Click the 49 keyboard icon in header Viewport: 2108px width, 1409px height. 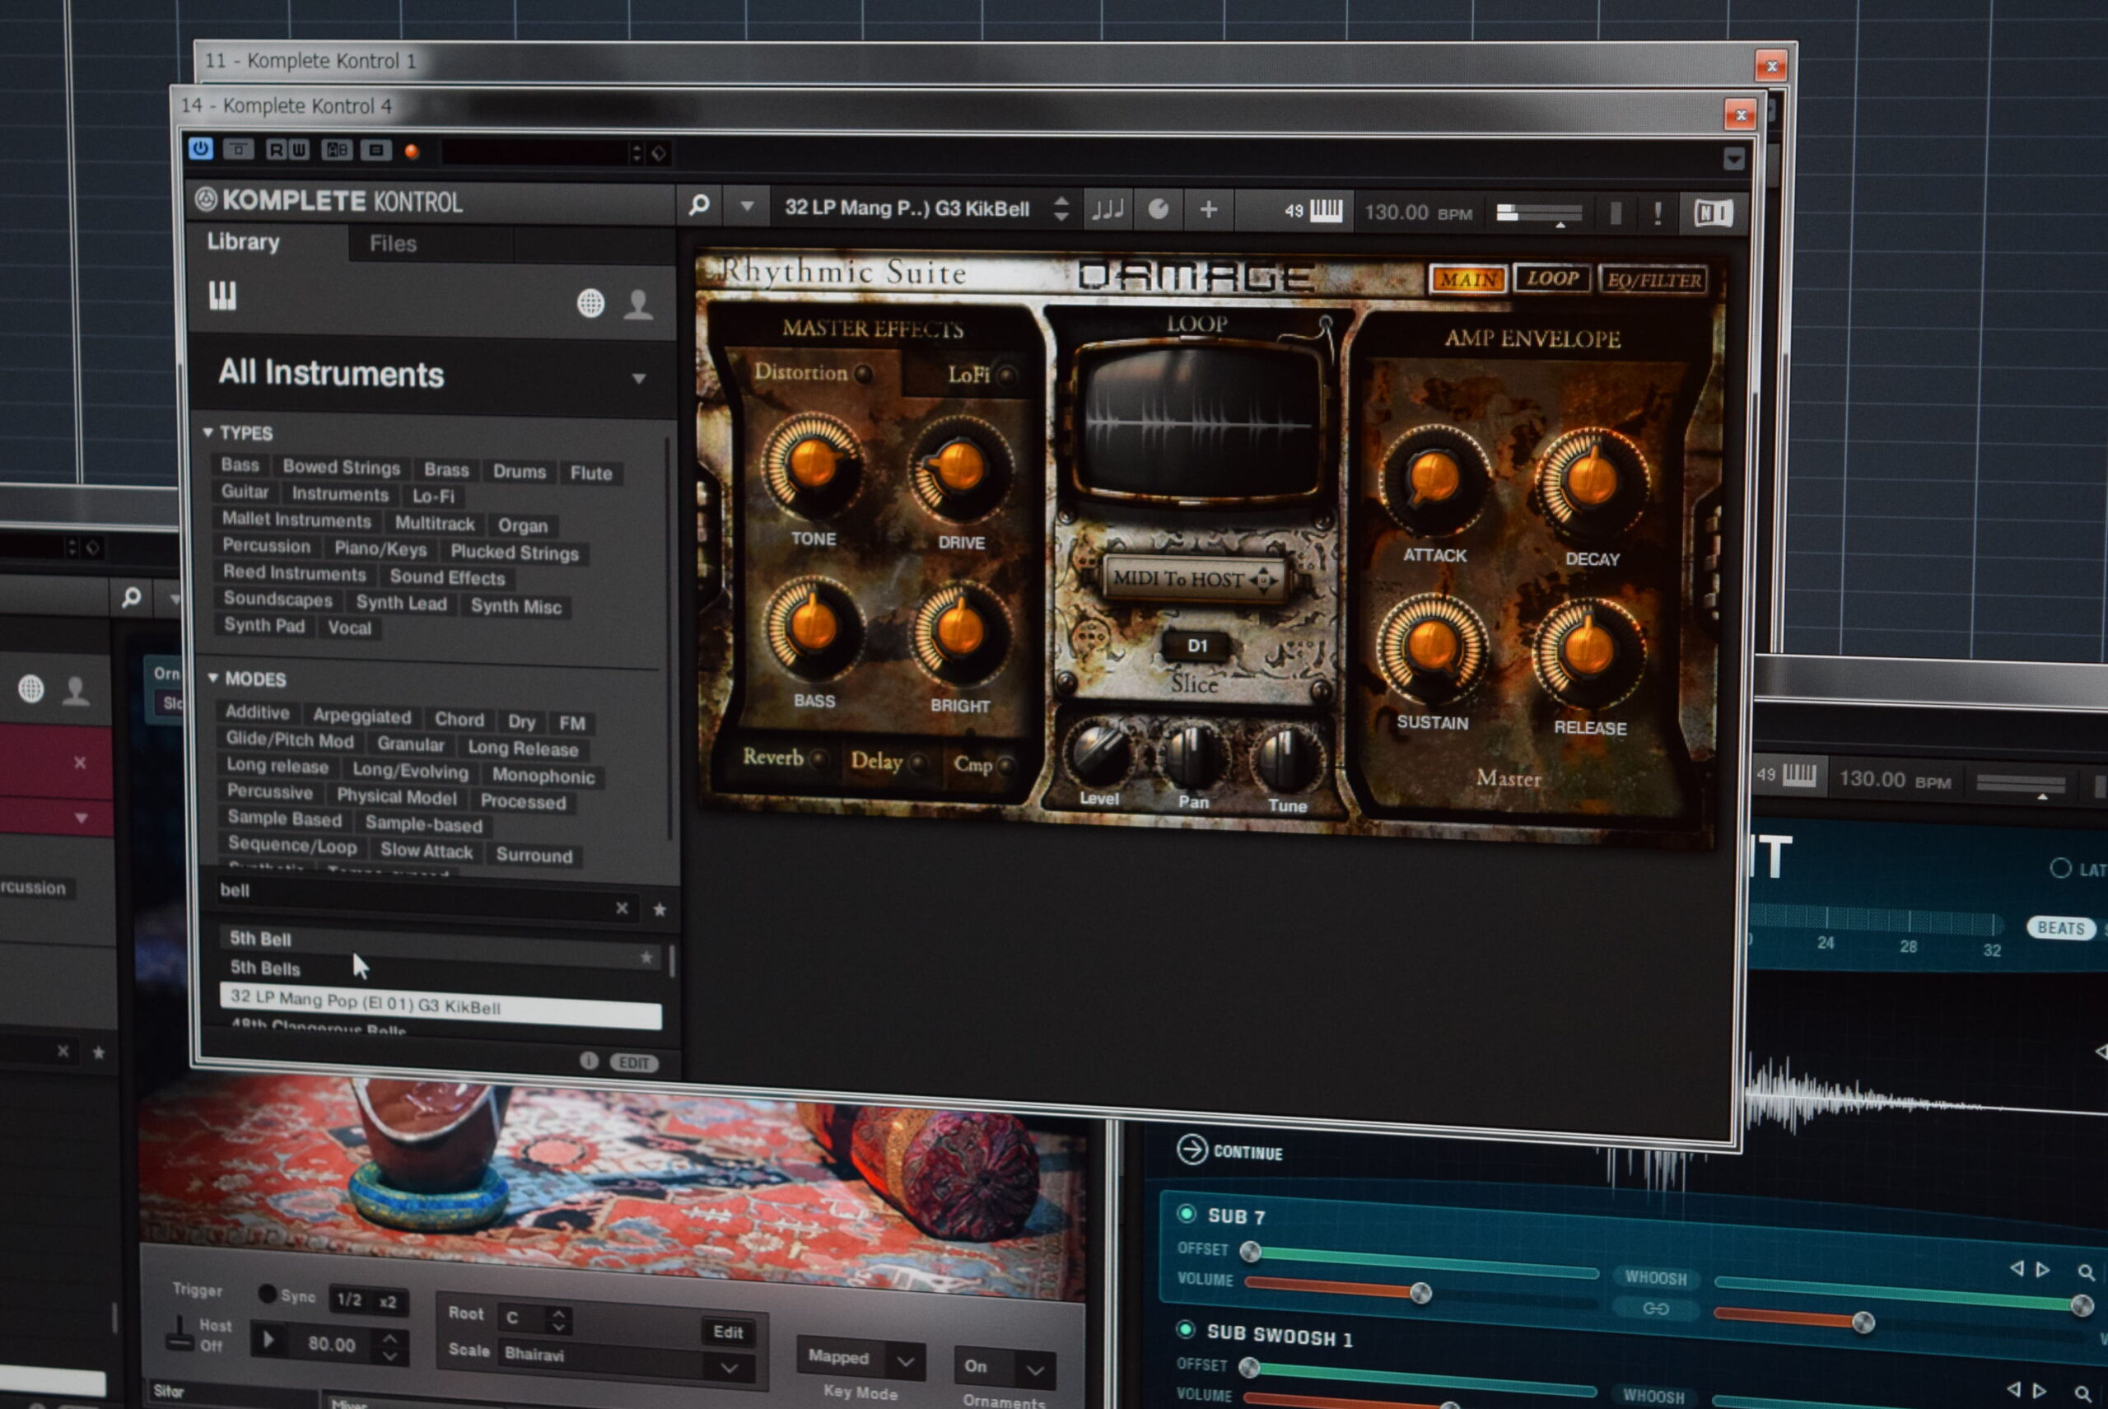click(1313, 211)
